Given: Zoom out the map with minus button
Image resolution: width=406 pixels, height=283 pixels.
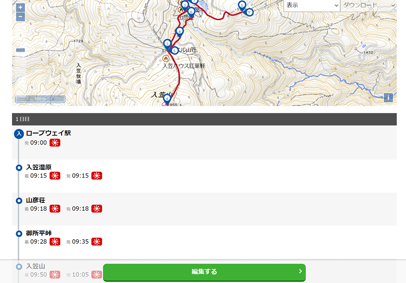Looking at the screenshot, I should 20,17.
